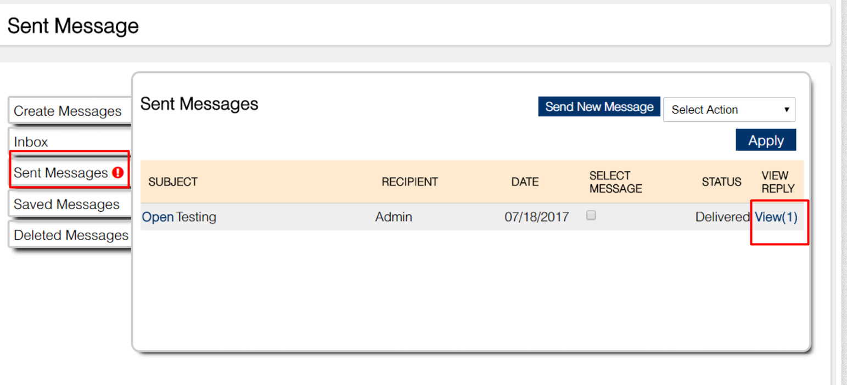
Task: Tick the Select Message checkbox for Testing
Action: (x=591, y=216)
